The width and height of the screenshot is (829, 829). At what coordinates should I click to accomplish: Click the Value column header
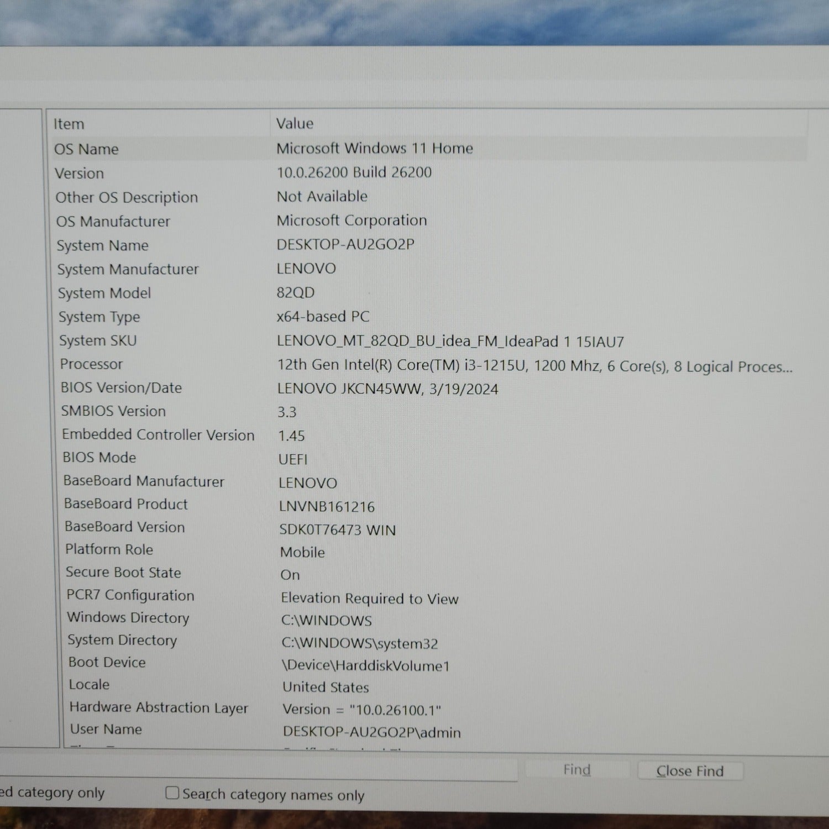[x=295, y=123]
